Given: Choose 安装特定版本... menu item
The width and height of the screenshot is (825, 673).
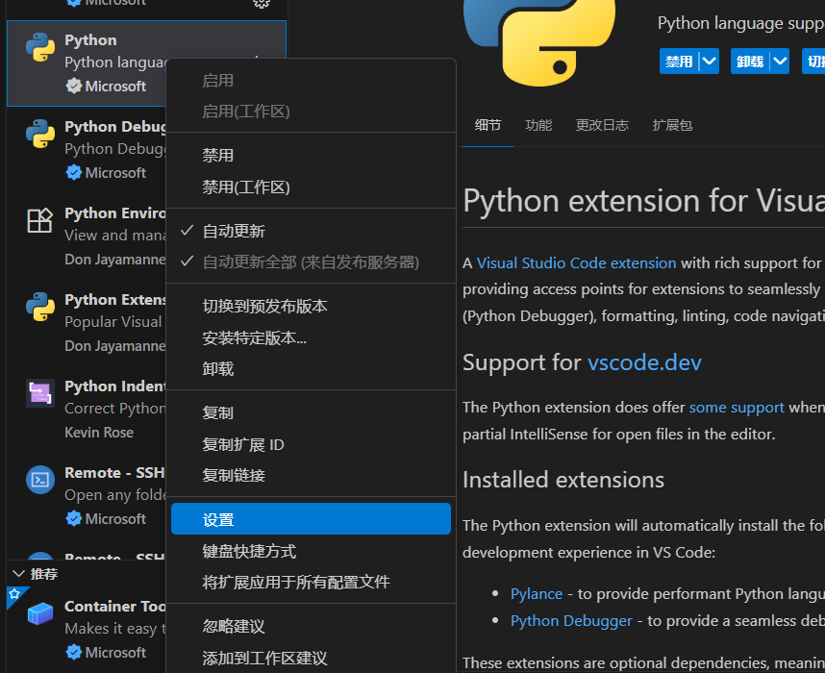Looking at the screenshot, I should tap(311, 337).
